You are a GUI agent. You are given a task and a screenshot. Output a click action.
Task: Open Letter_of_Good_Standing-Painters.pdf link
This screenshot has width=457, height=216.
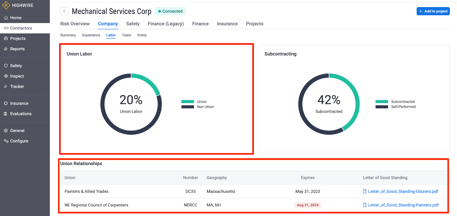click(403, 205)
